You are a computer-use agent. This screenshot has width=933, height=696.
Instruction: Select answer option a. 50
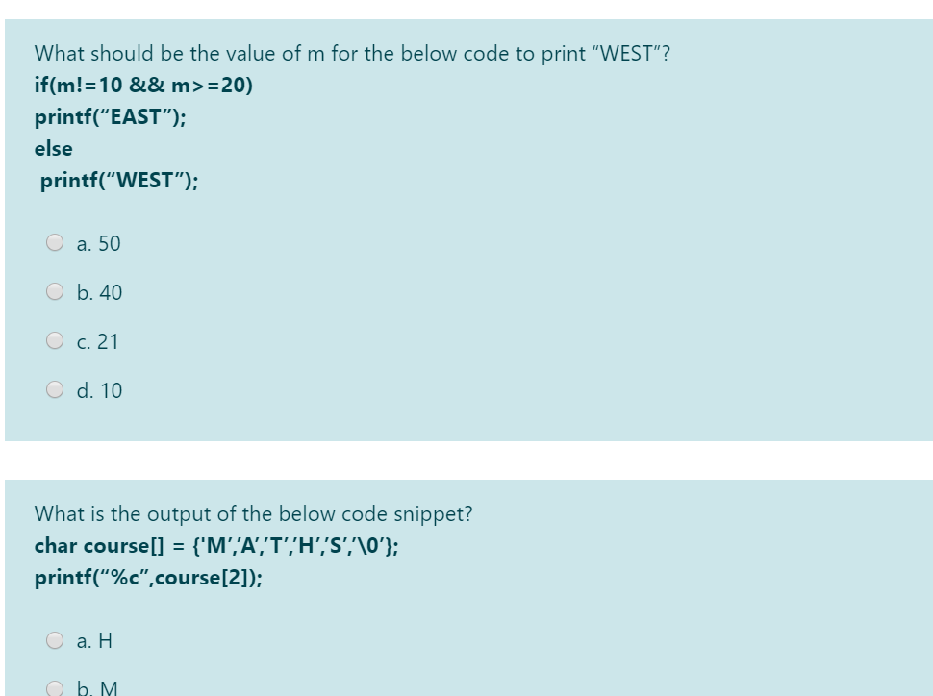tap(97, 244)
